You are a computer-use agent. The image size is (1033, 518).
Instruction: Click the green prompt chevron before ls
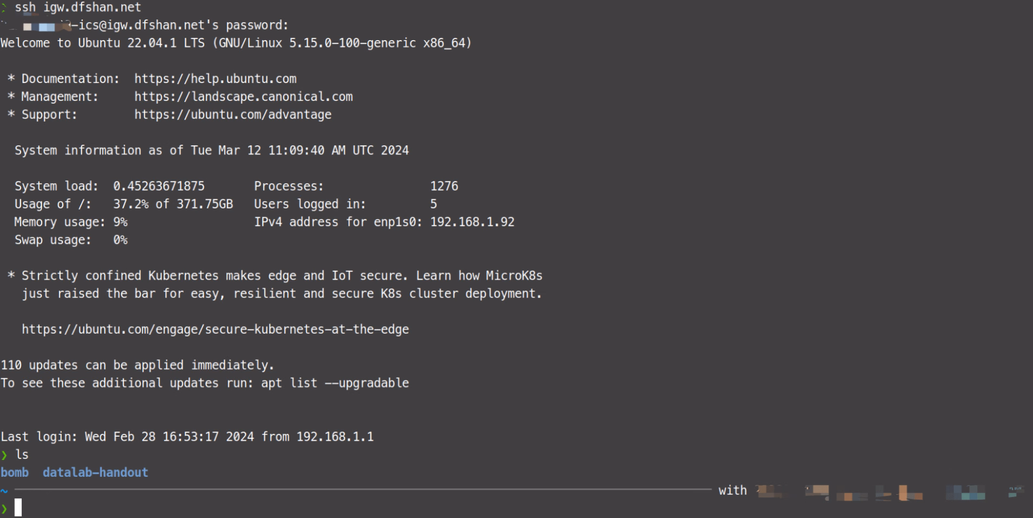tap(4, 455)
